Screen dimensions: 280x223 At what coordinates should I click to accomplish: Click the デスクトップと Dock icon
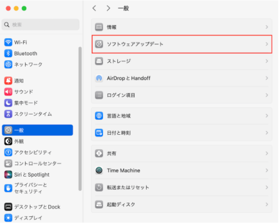[8, 207]
